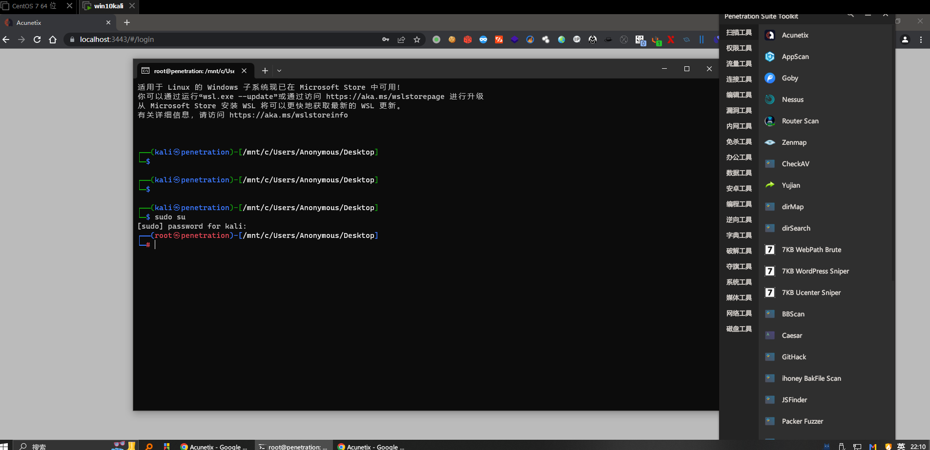Viewport: 930px width, 450px height.
Task: Click the black hat extension icon
Action: (x=608, y=39)
